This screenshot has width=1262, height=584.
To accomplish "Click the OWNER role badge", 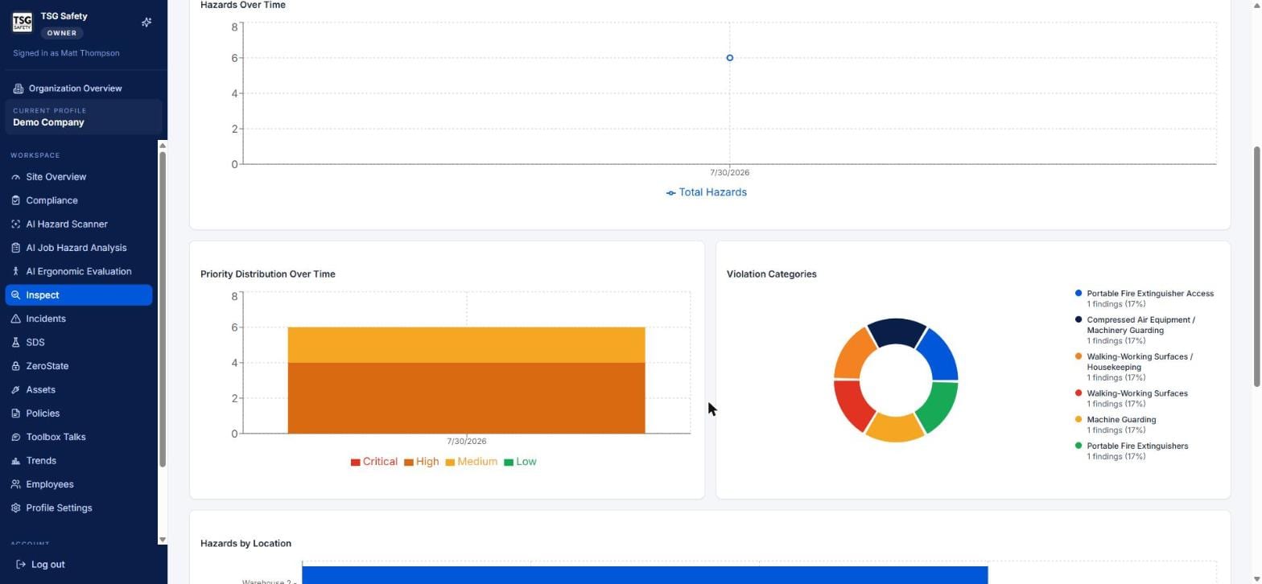I will [62, 33].
